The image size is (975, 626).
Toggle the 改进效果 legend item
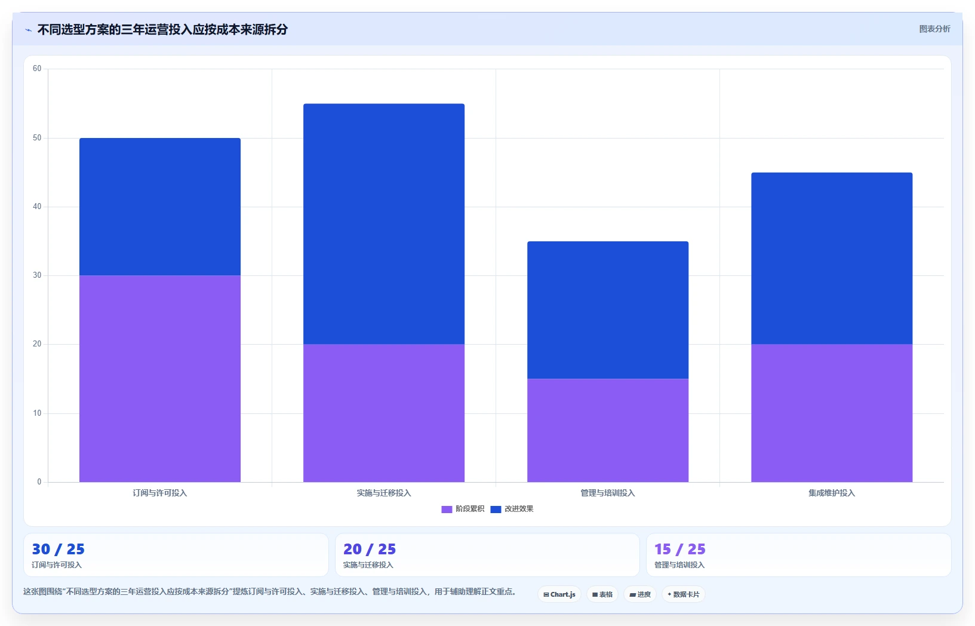[x=512, y=509]
